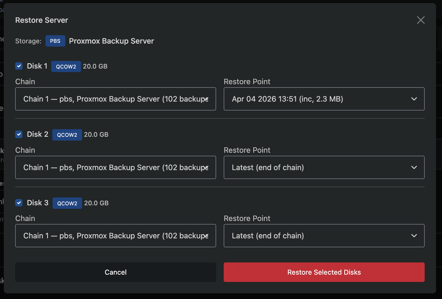Click the QCOW2 badge next to Disk 1
The width and height of the screenshot is (442, 299).
pos(66,66)
